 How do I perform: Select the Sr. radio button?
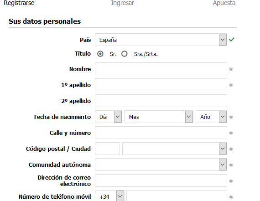click(x=100, y=54)
